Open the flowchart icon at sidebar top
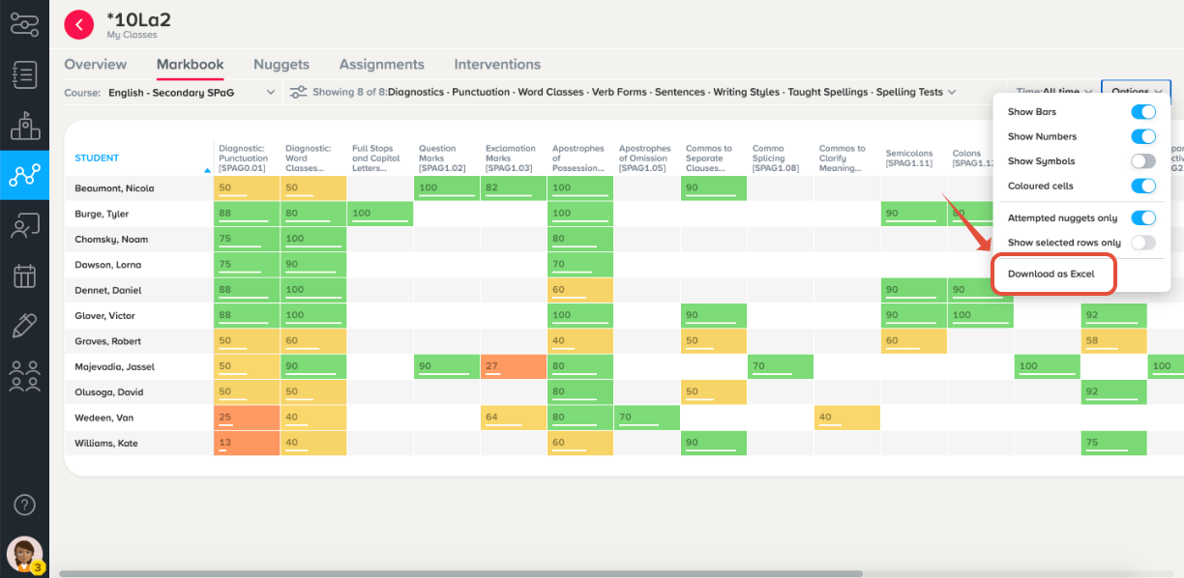The width and height of the screenshot is (1184, 578). point(24,23)
